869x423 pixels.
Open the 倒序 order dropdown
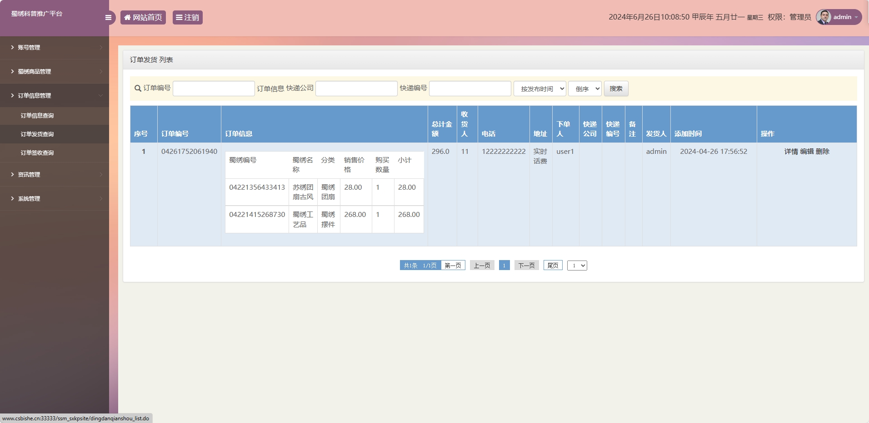coord(584,89)
